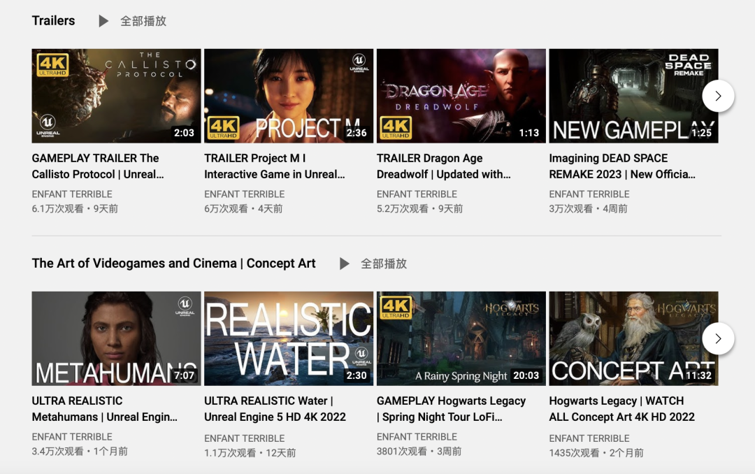
Task: Open the Project M video thumbnail
Action: (x=289, y=96)
